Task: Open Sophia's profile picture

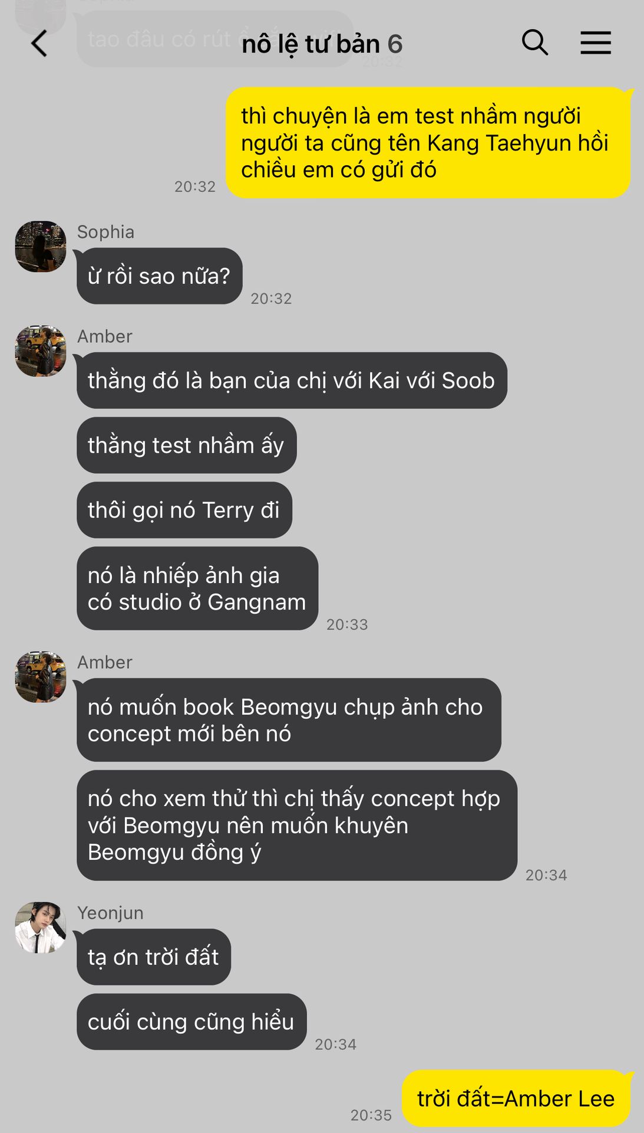Action: pyautogui.click(x=41, y=247)
